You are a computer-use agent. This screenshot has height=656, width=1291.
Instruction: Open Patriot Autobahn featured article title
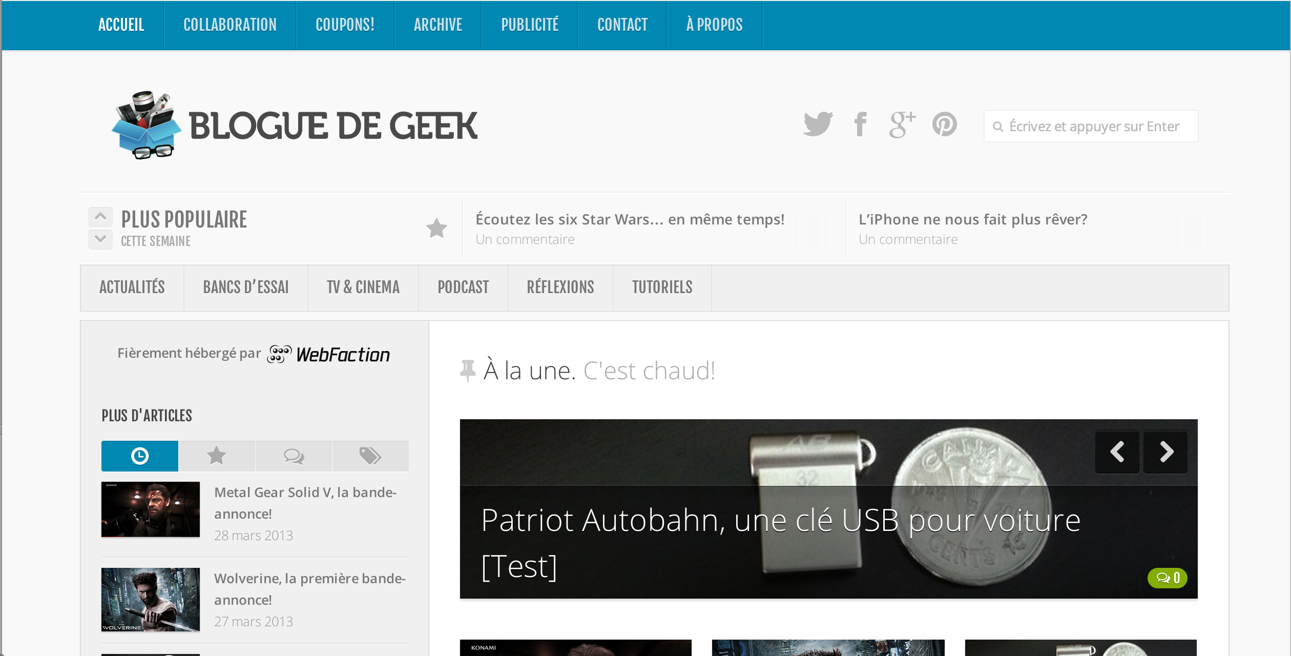[781, 543]
